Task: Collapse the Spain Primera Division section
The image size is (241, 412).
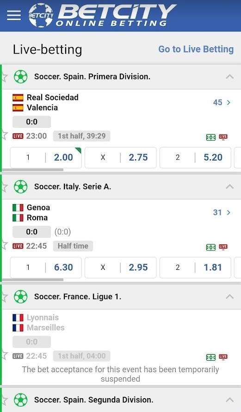Action: click(x=230, y=76)
